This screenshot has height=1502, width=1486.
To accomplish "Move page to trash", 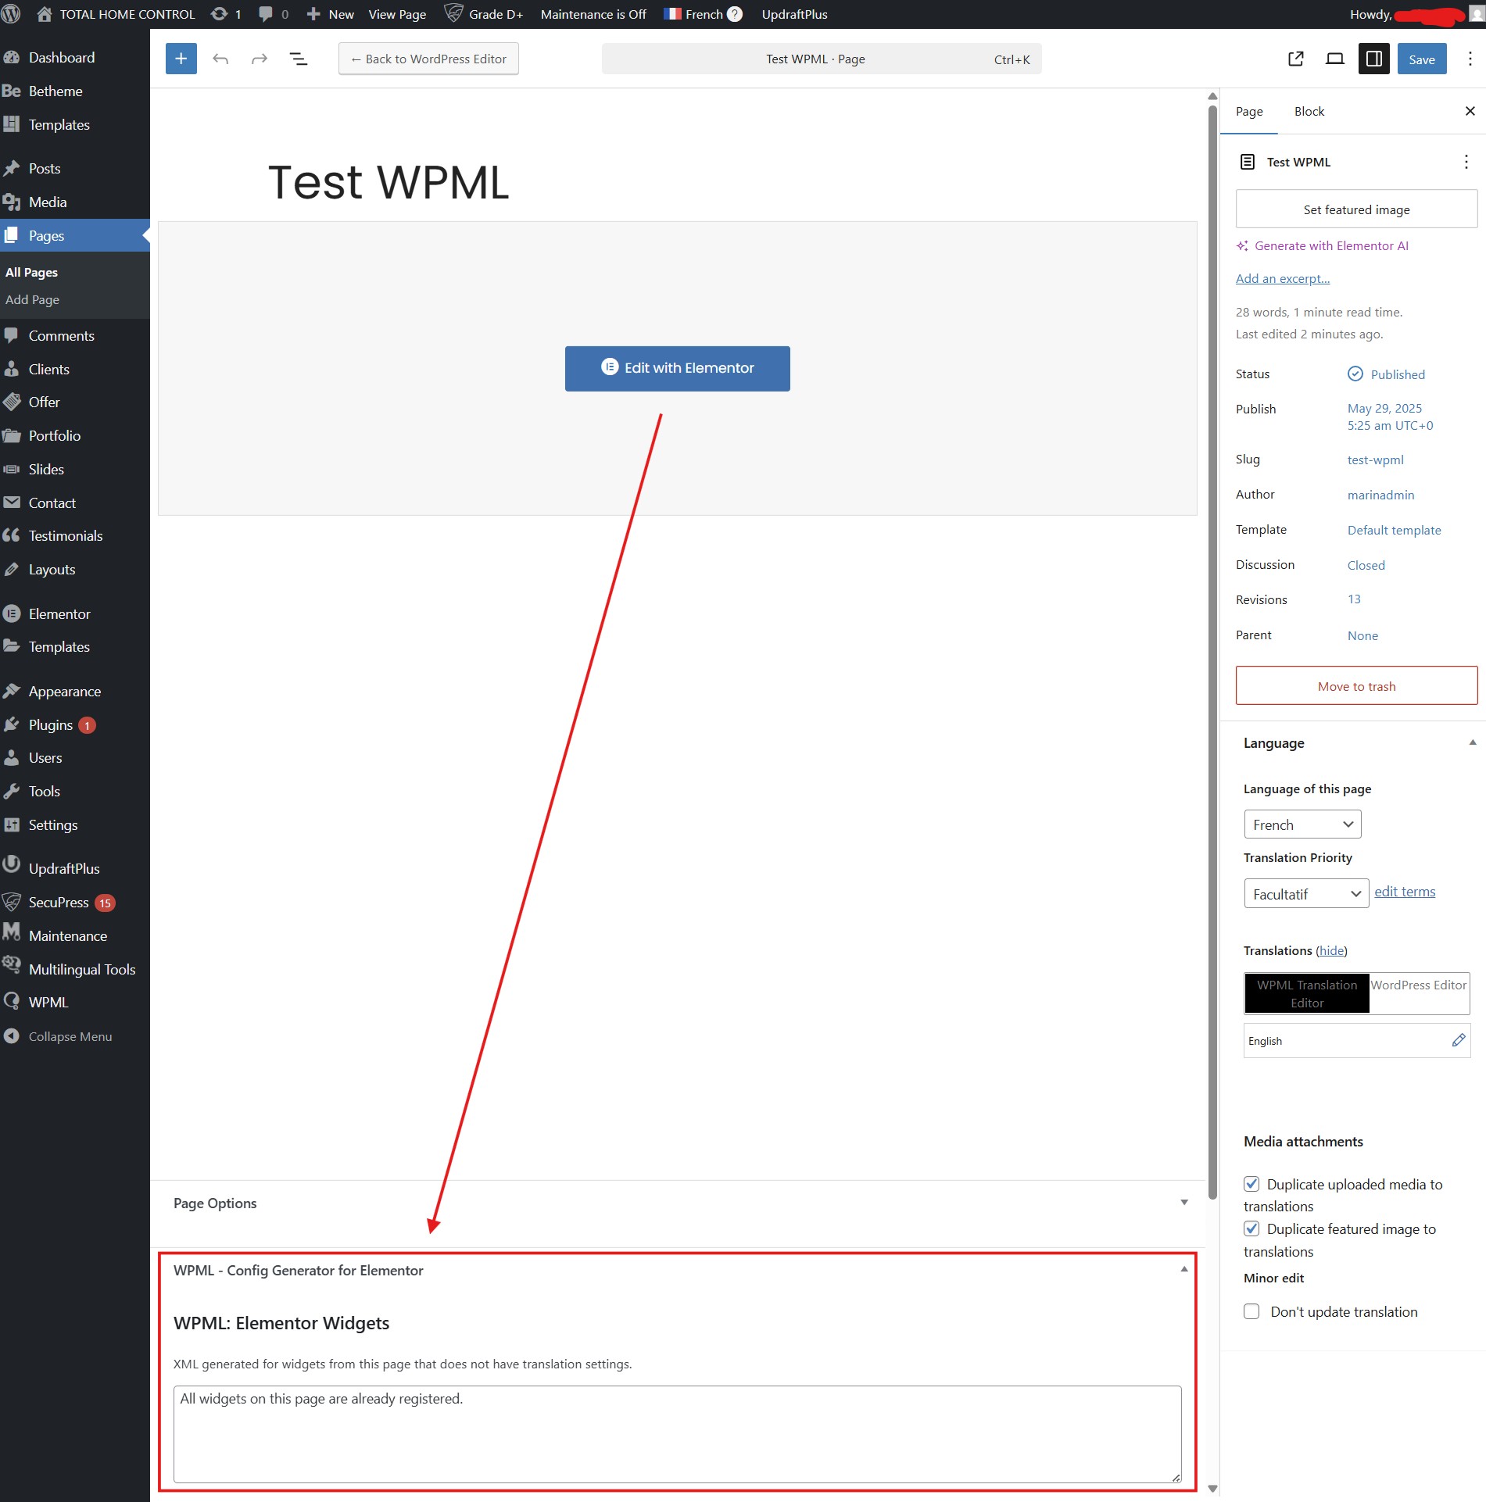I will coord(1355,686).
